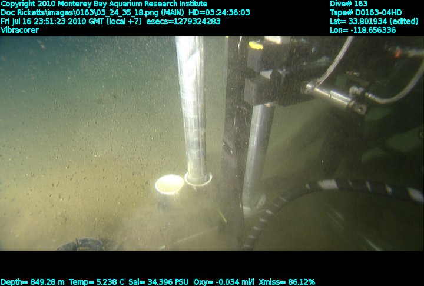Click the 'Dive# 163' text
This screenshot has height=286, width=424.
[349, 4]
